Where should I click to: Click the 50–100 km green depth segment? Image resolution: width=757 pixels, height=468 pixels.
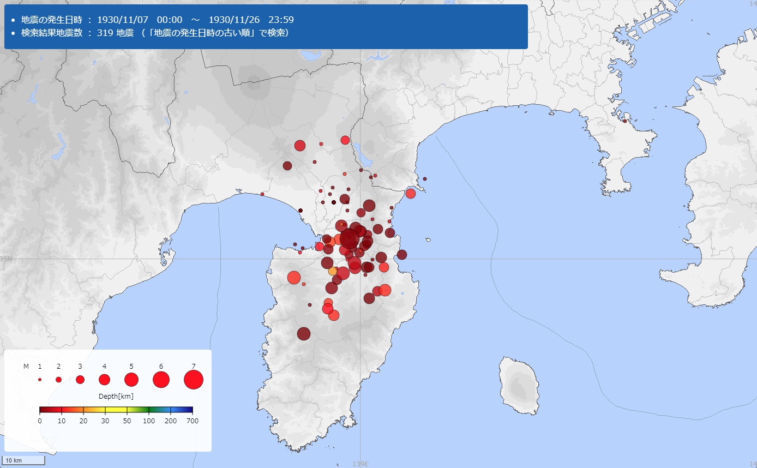(138, 410)
